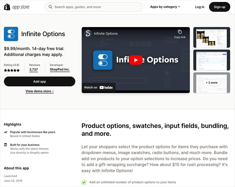Focus the search apps input field
Screen dimensions: 235x187
(94, 7)
